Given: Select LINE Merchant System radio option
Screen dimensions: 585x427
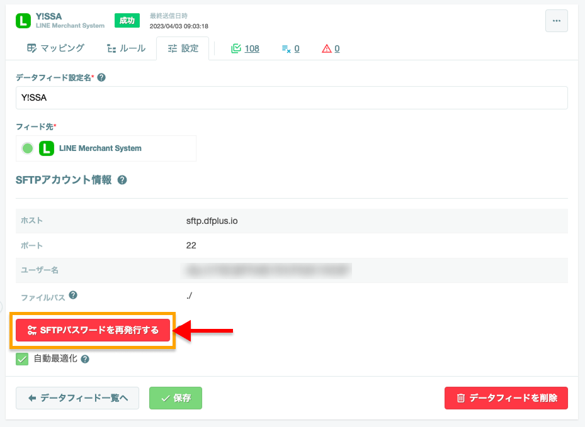Looking at the screenshot, I should pos(28,148).
